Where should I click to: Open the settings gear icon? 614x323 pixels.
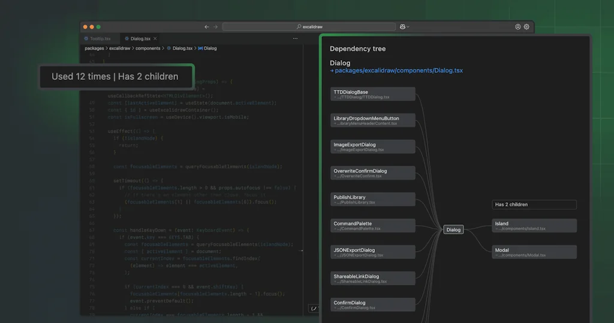526,27
